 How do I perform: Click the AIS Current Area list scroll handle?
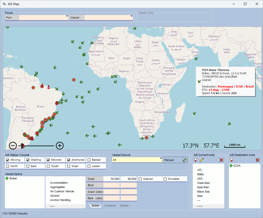(200, 206)
